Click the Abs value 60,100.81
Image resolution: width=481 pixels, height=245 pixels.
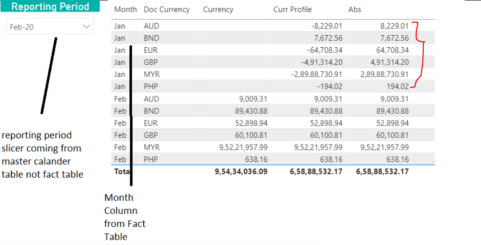coord(392,135)
